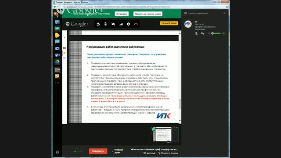Mute the participant's microphone in control panel
The width and height of the screenshot is (281, 158).
[196, 33]
